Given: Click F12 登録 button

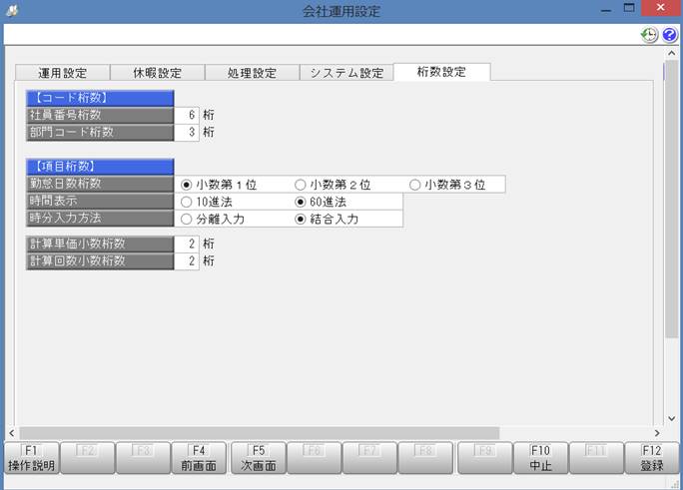Looking at the screenshot, I should pos(652,458).
